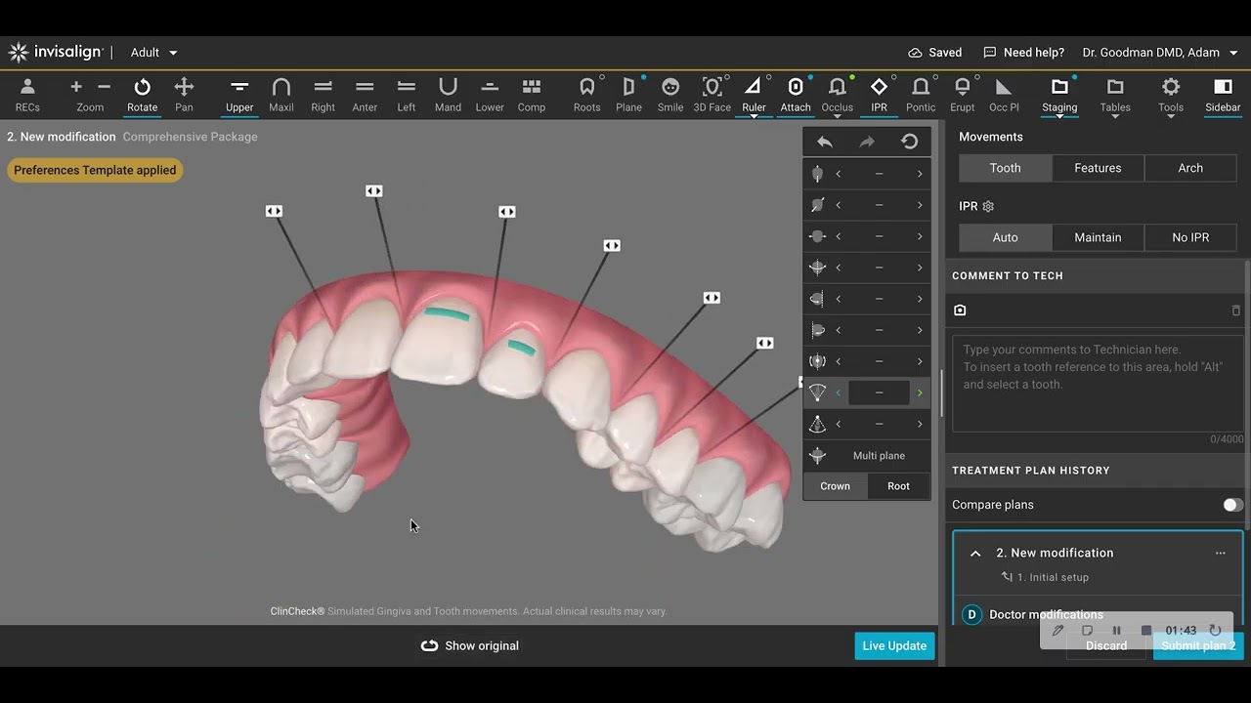Click the highlighted movement value field
The image size is (1251, 703).
click(x=879, y=393)
